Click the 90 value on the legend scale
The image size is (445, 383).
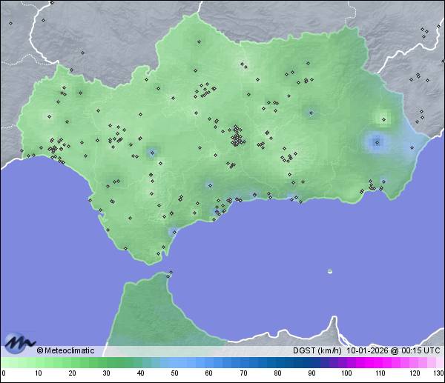point(311,373)
